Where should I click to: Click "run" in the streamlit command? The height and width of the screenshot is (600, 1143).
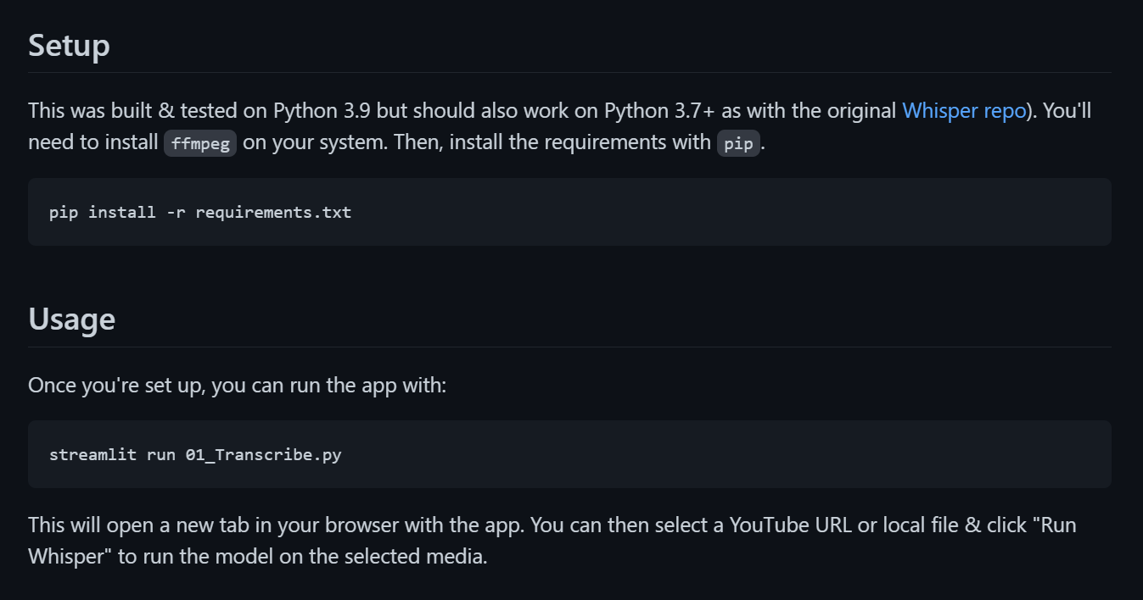[x=161, y=454]
